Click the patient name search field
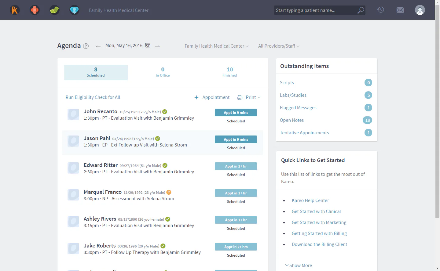The image size is (440, 271). tap(315, 10)
